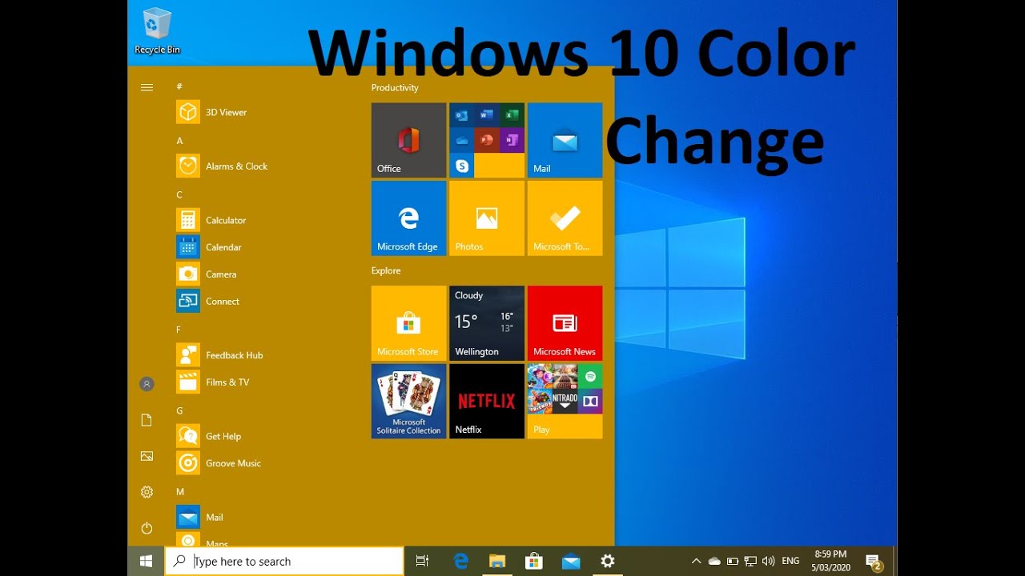Click the OneDrive cloud tray icon

click(714, 562)
